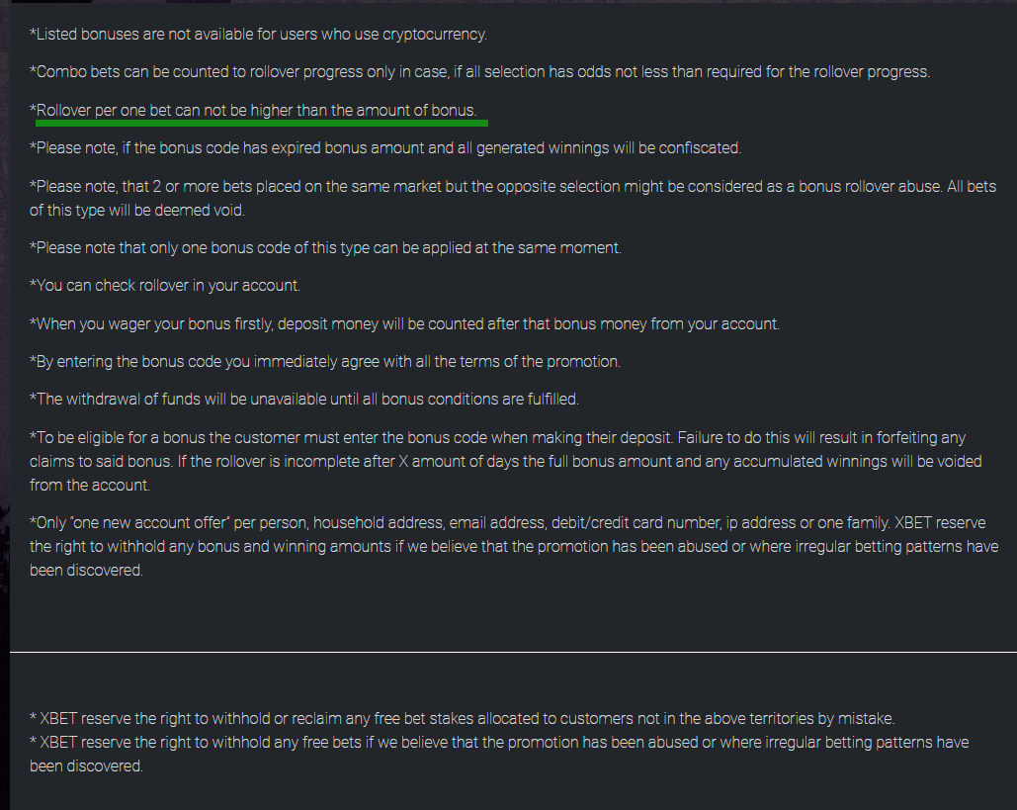Viewport: 1017px width, 810px height.
Task: Click the X amount of days rollover sentence
Action: click(506, 473)
